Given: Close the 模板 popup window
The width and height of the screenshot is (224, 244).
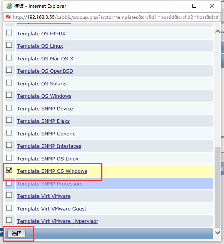Looking at the screenshot, I should tap(212, 6).
